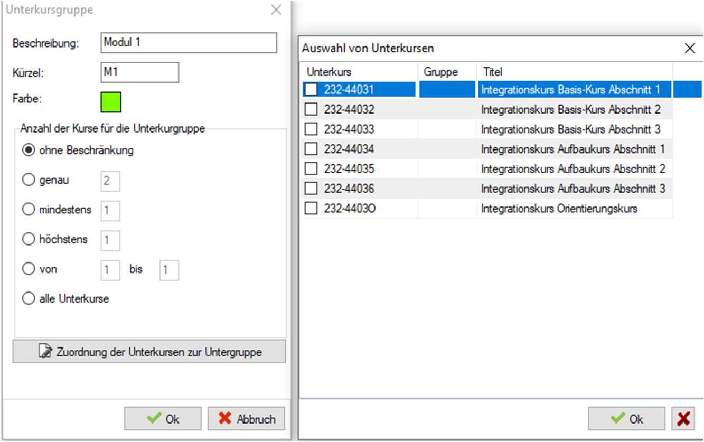
Task: Check the box for course 232-4403O
Action: (312, 209)
